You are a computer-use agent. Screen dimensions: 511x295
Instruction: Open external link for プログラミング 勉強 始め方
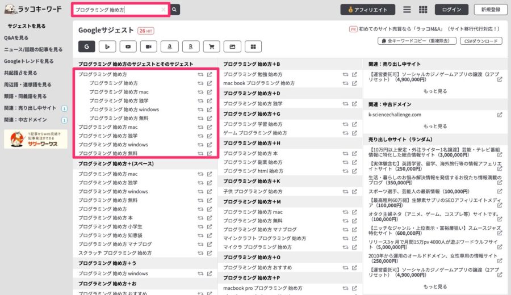point(354,74)
